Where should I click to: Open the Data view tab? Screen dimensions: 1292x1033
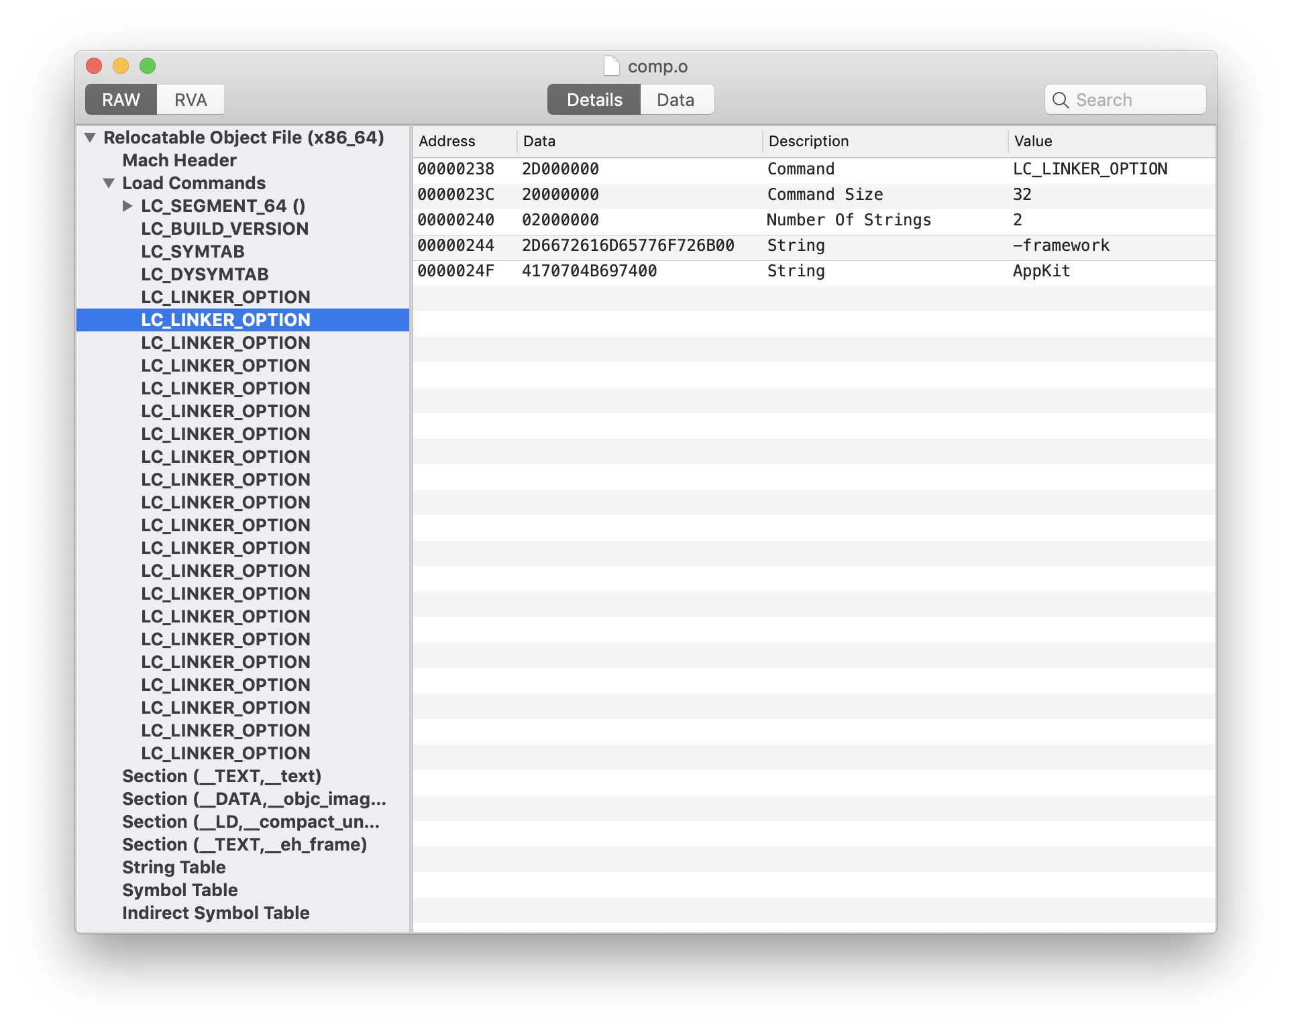(676, 100)
